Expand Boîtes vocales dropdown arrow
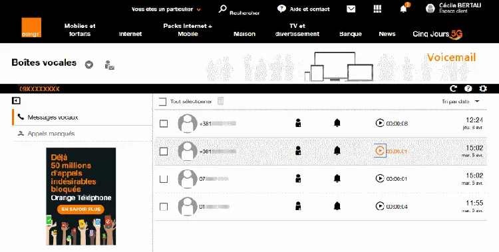Viewport: 499px width, 252px height. 89,64
